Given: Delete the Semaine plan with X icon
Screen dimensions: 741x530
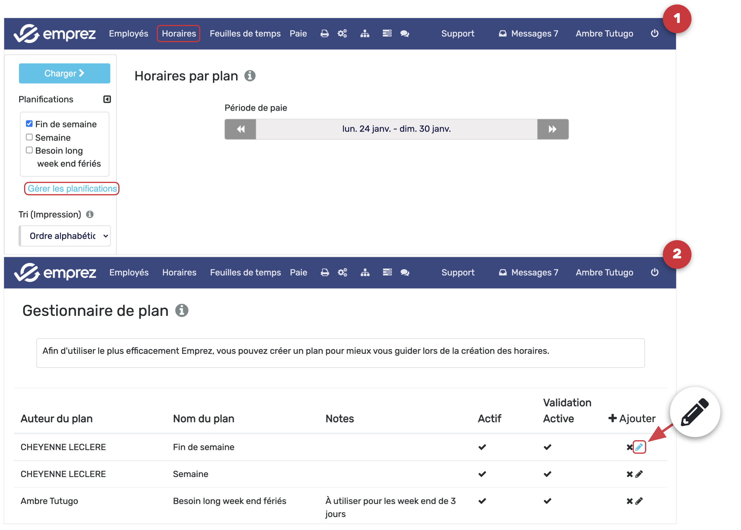Looking at the screenshot, I should click(629, 474).
